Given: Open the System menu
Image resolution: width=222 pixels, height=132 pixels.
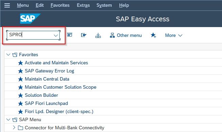Looking at the screenshot, I should coord(104,5).
